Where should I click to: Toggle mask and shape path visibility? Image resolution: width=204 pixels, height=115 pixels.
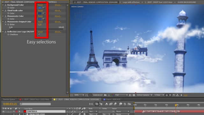(90, 95)
